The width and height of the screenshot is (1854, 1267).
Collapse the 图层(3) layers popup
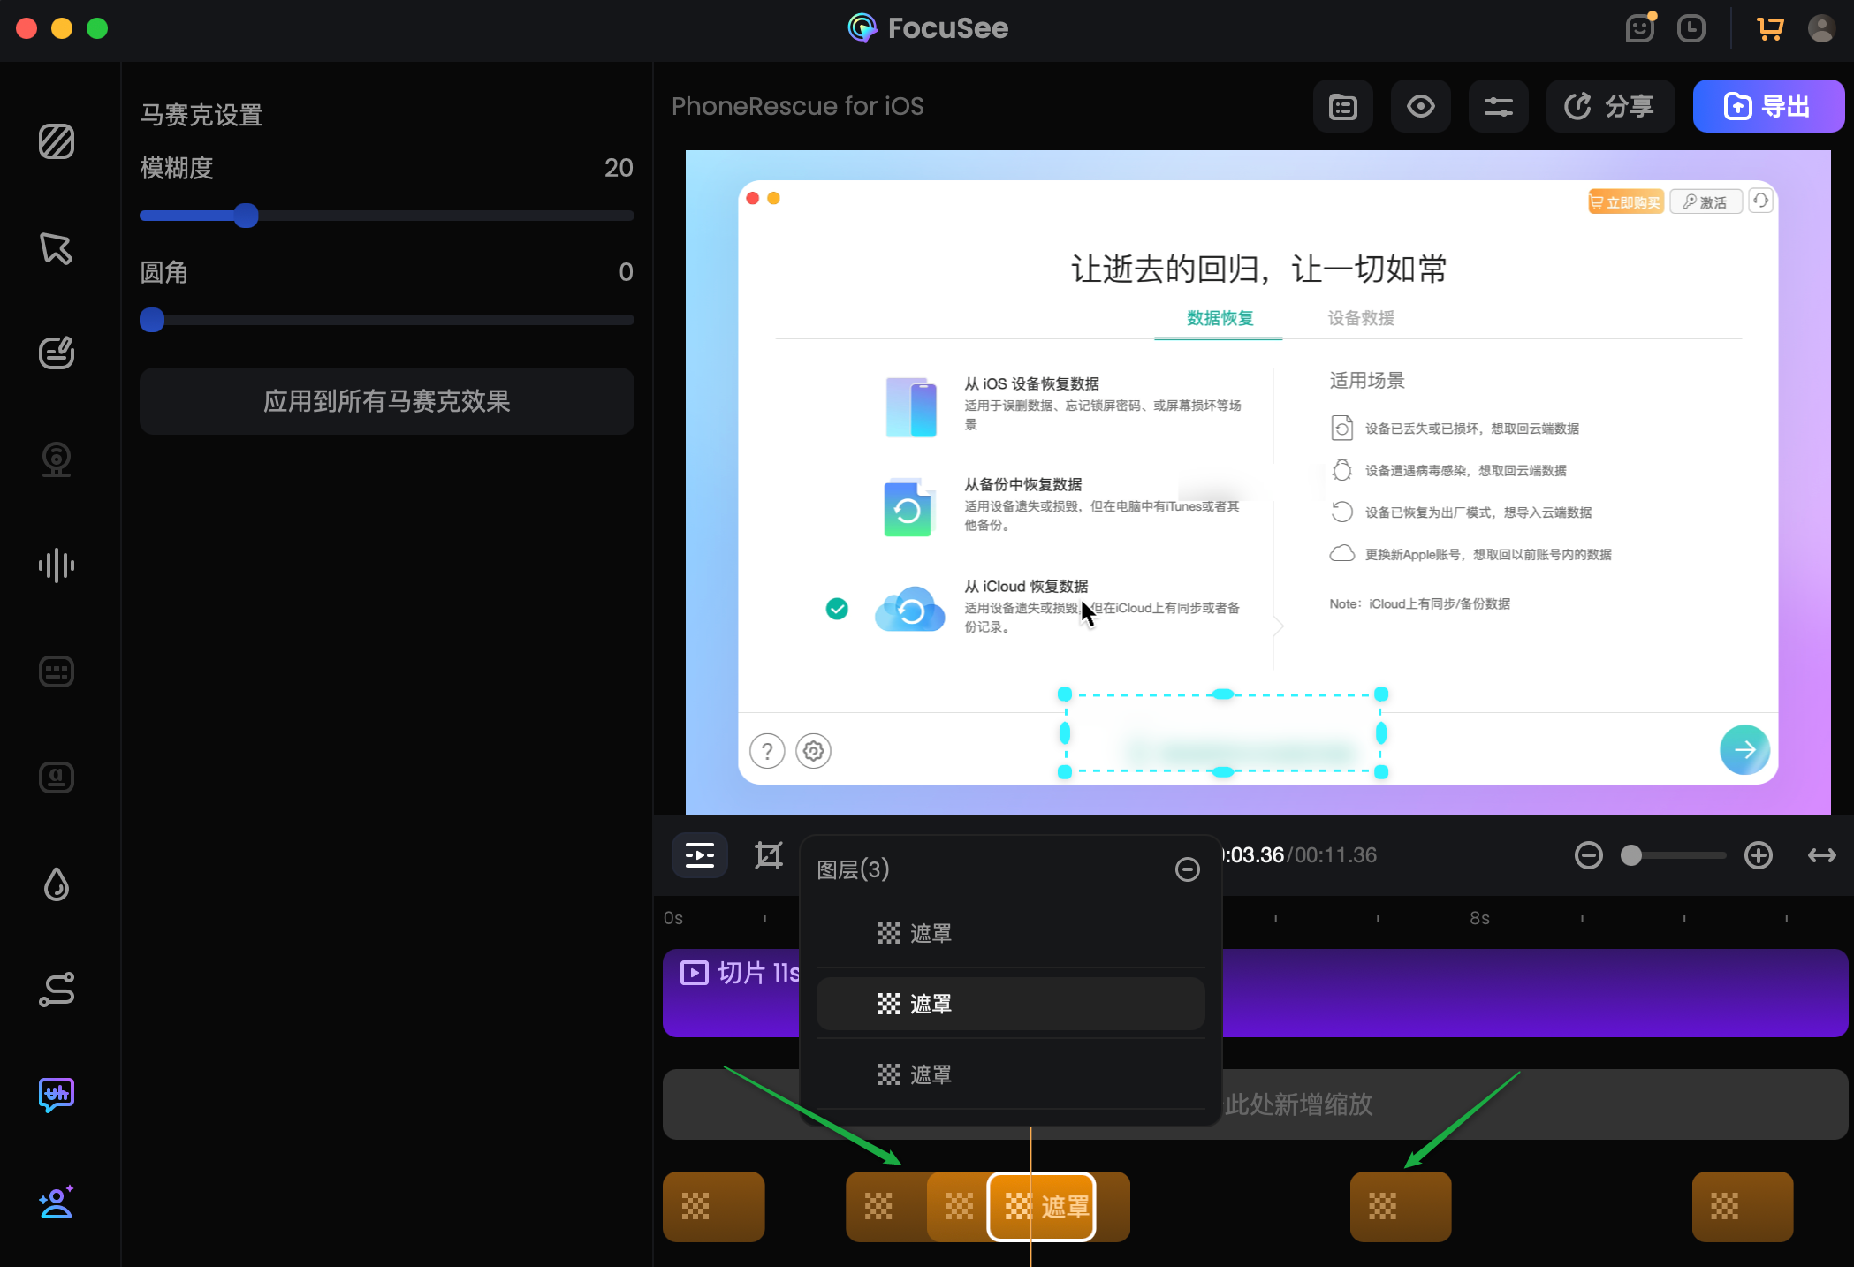pos(1188,869)
